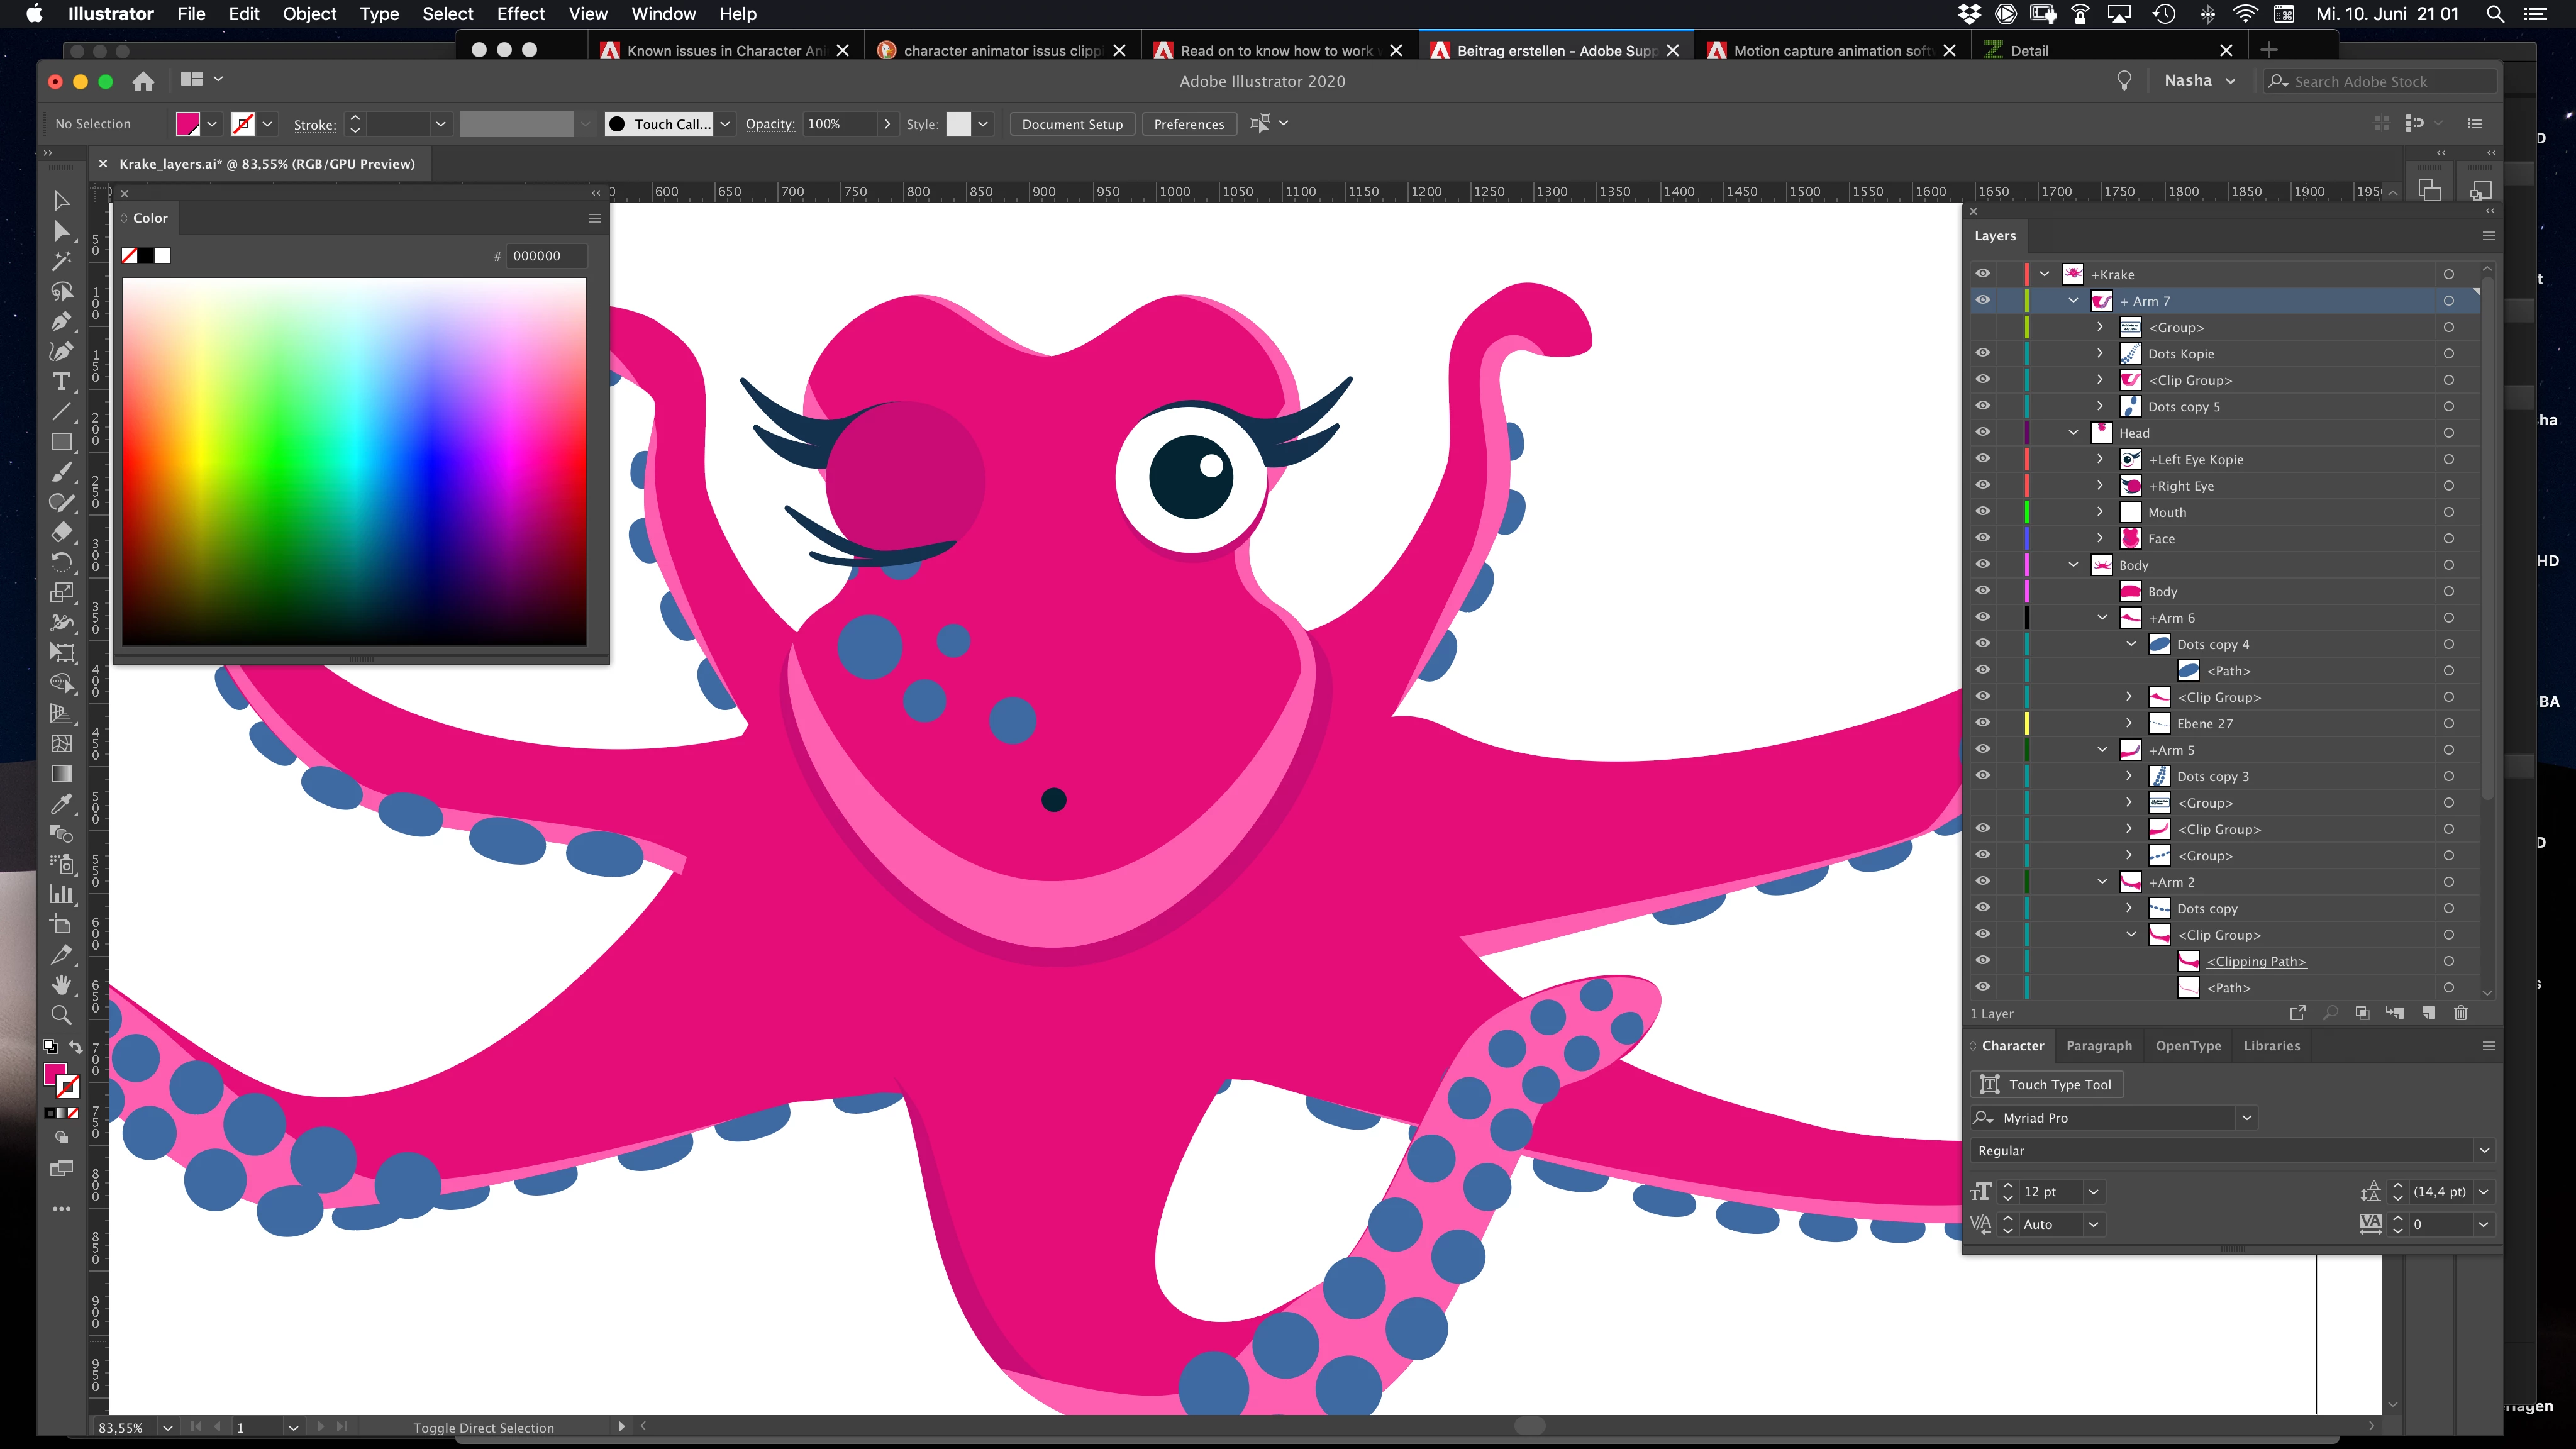Select the Direct Selection tool

(61, 231)
